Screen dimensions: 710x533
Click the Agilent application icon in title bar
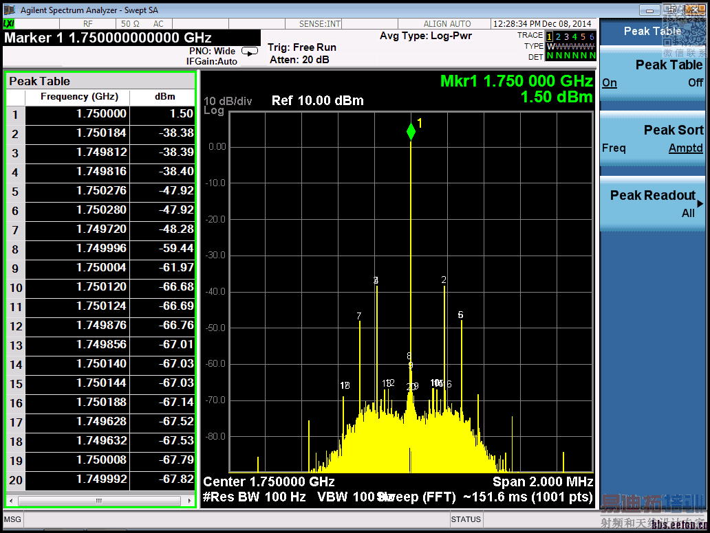pos(10,10)
